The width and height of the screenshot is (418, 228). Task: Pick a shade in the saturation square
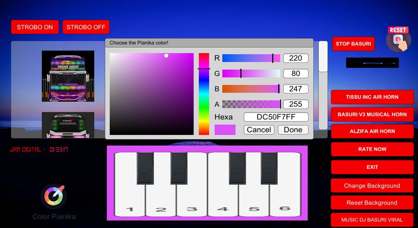(x=152, y=94)
